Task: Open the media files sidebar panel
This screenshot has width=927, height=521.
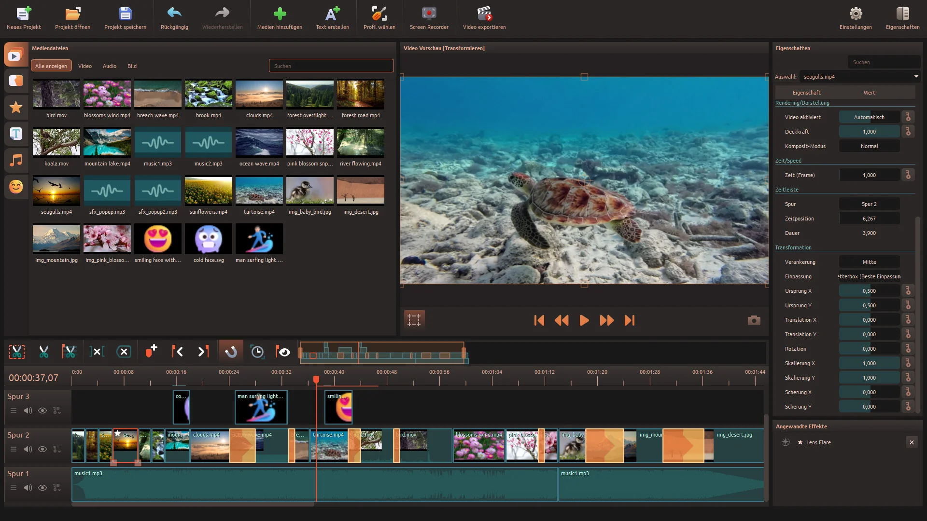Action: 15,55
